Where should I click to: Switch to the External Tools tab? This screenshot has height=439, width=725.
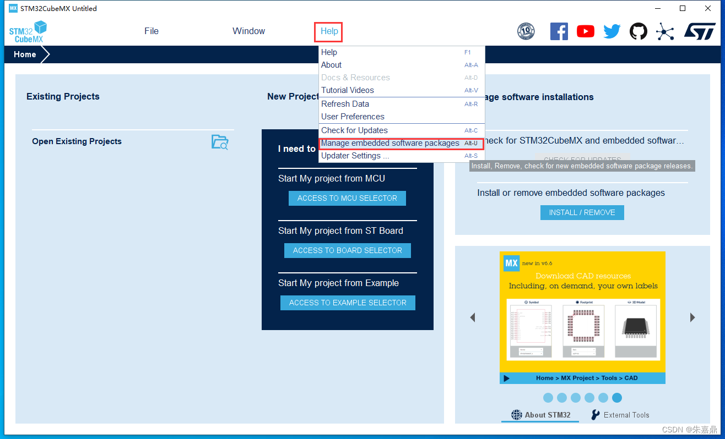(x=620, y=415)
